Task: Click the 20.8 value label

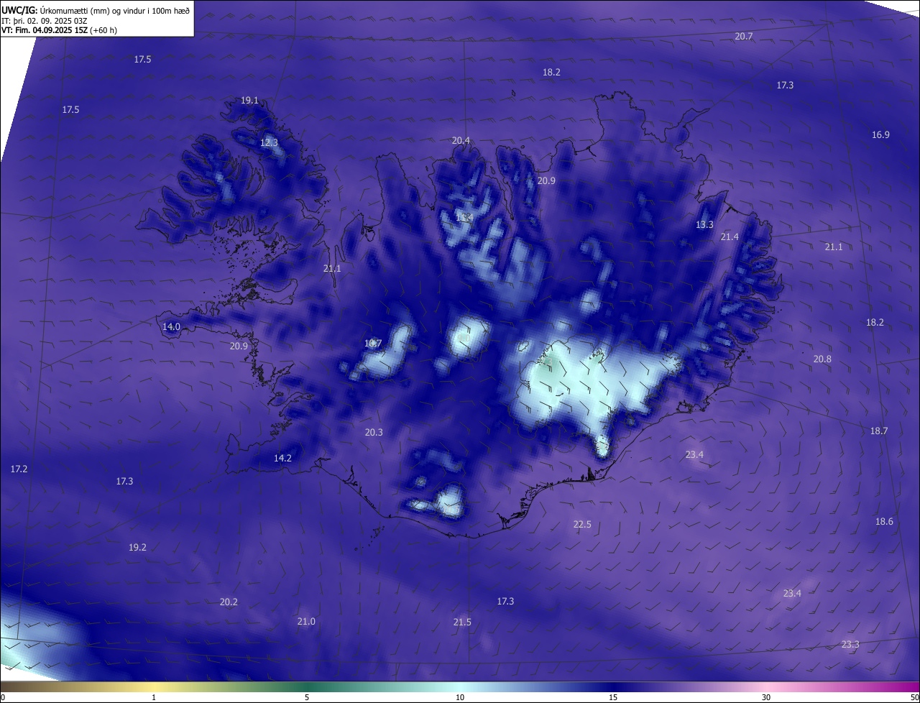Action: 822,359
